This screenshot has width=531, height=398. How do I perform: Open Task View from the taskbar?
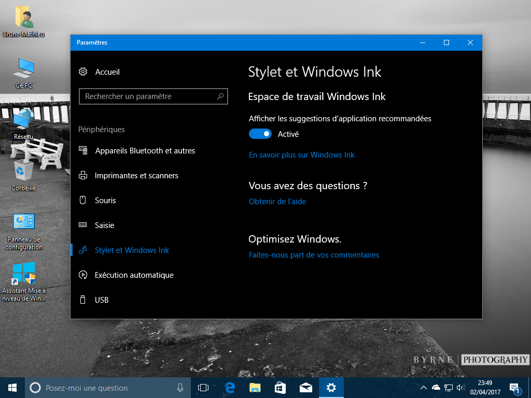(203, 388)
